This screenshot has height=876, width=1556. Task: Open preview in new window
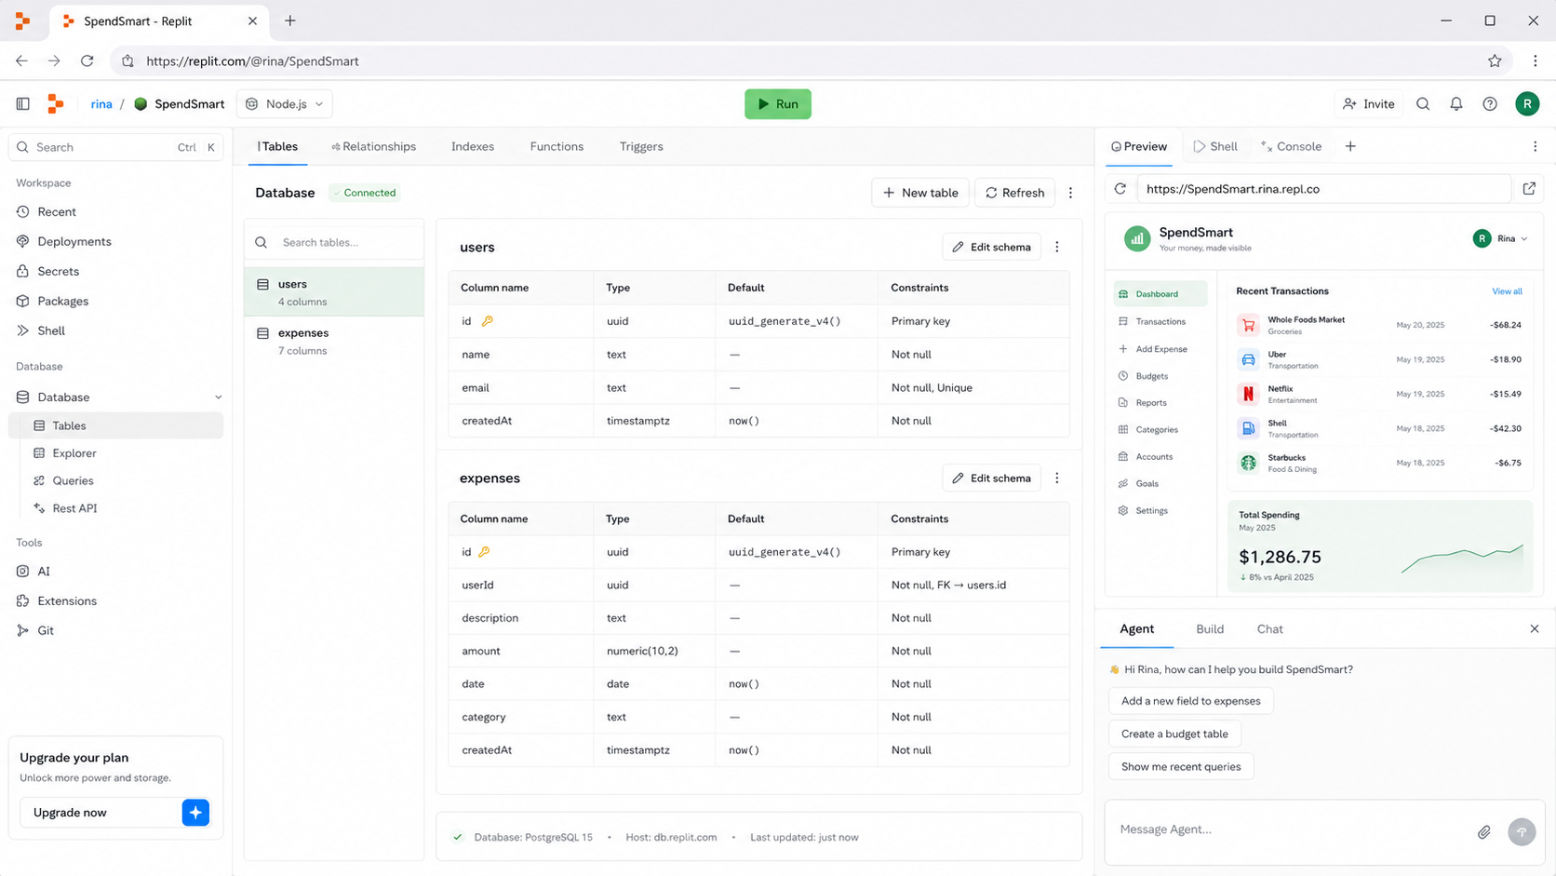[1529, 189]
